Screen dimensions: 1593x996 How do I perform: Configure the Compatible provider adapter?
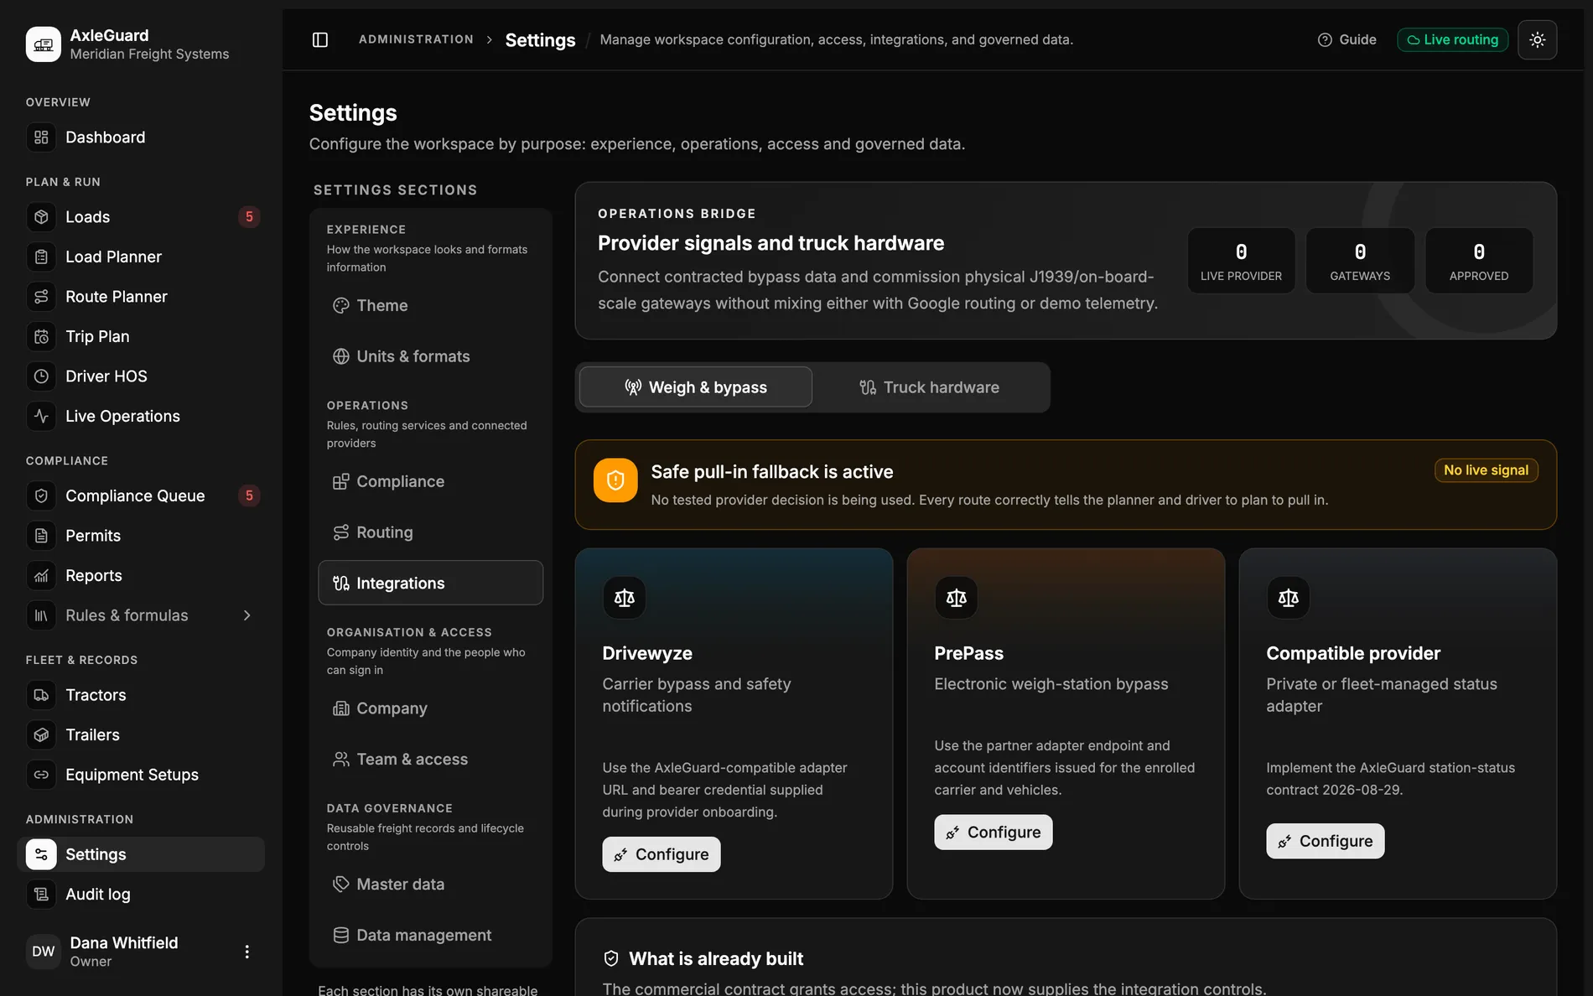pos(1326,841)
